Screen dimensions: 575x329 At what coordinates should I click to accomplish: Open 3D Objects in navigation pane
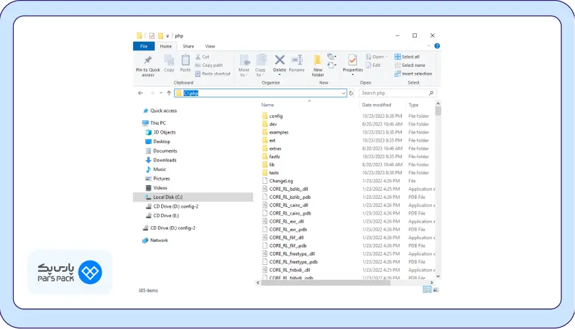pyautogui.click(x=160, y=132)
